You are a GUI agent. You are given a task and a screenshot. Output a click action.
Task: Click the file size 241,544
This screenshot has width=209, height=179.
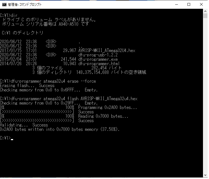pos(68,59)
